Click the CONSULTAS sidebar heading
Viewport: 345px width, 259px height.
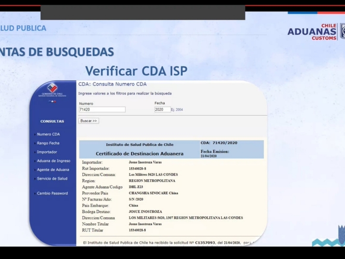[x=52, y=121]
